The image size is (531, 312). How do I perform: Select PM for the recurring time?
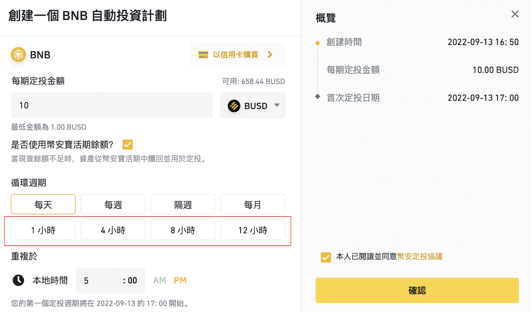[180, 281]
